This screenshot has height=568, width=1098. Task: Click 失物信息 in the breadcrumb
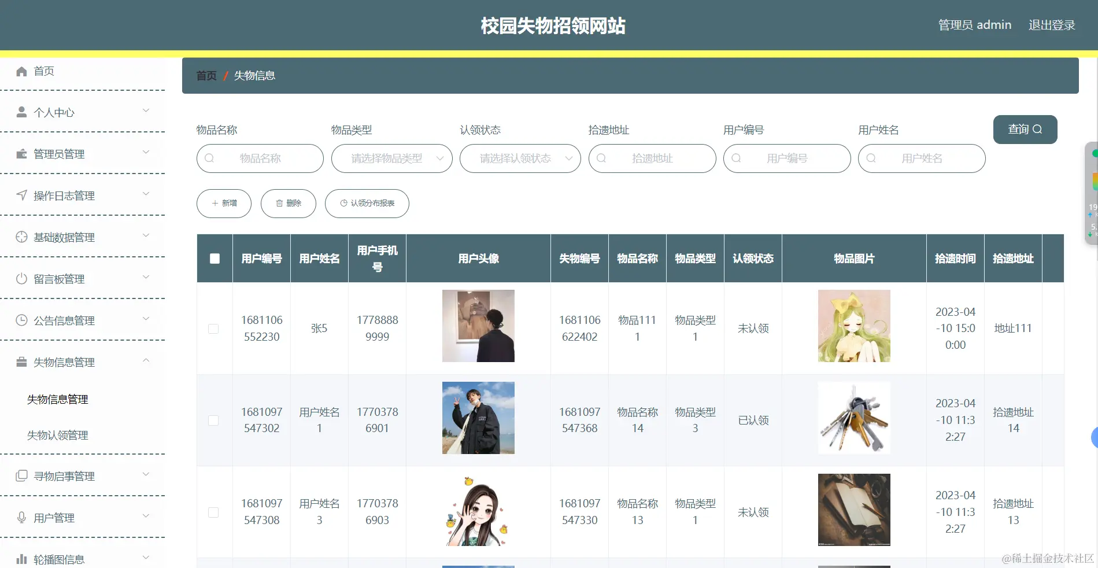(x=254, y=76)
